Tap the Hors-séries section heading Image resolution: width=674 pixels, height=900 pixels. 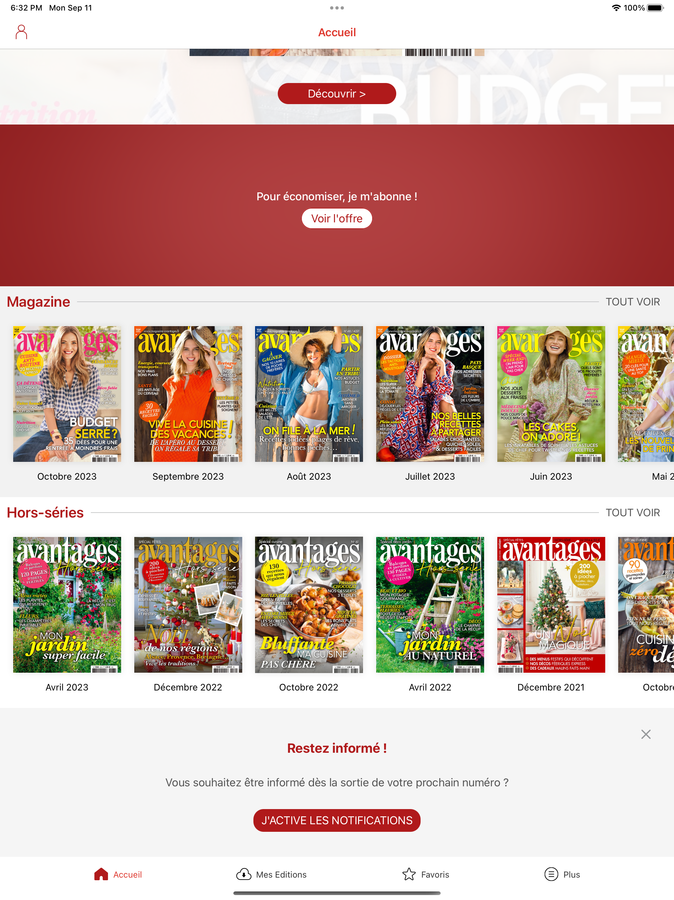[45, 513]
